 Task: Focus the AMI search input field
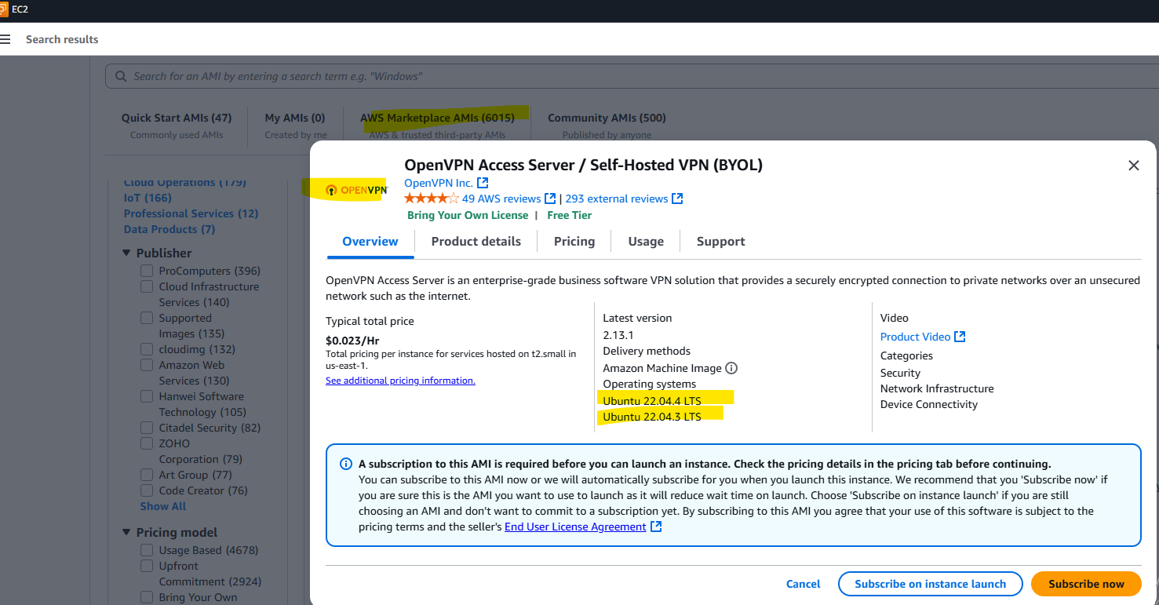pyautogui.click(x=631, y=76)
